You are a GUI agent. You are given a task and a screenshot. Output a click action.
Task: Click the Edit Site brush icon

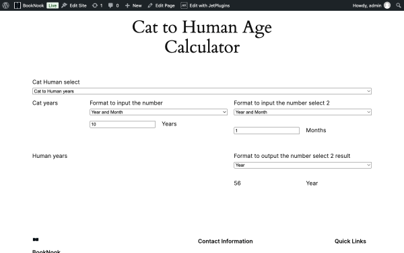[64, 5]
